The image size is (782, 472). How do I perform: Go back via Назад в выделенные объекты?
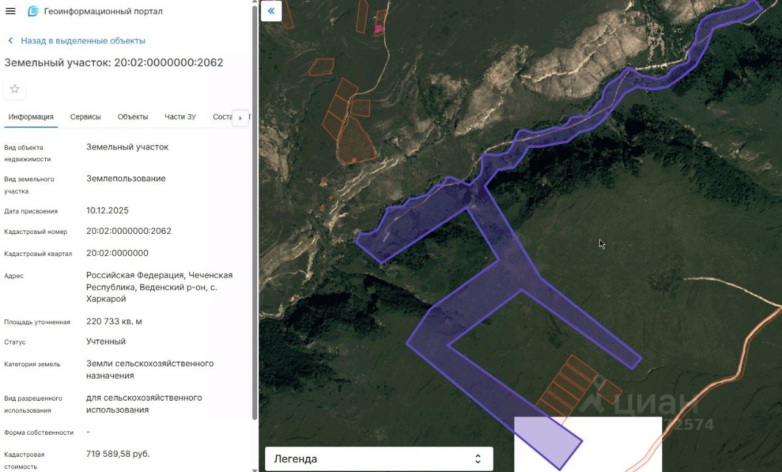click(x=77, y=41)
